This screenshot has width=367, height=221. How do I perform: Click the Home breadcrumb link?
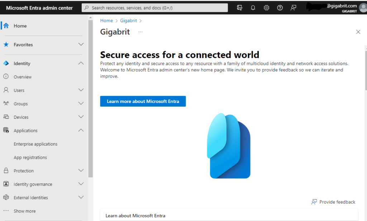[106, 20]
